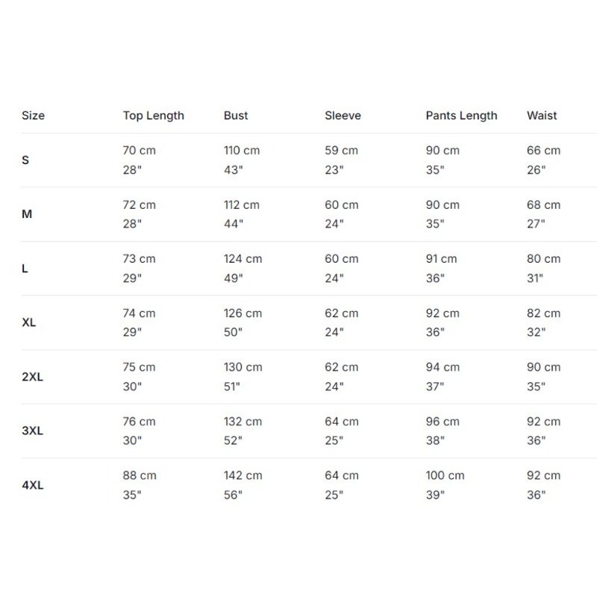Image resolution: width=597 pixels, height=597 pixels.
Task: Click the 142 cm bust value
Action: tap(243, 475)
